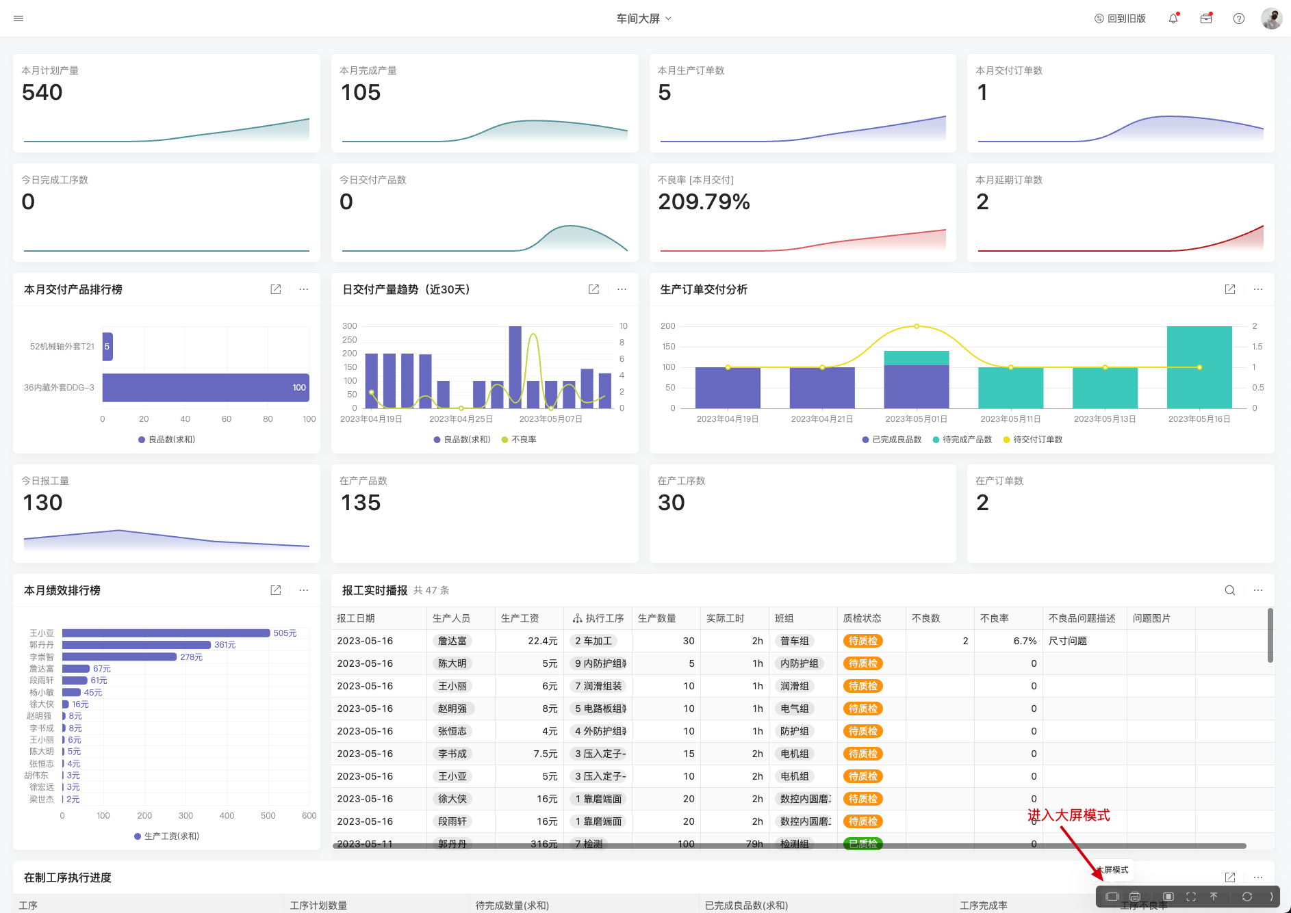Toggle the 不良率 legend item
Screen dimensions: 1291x913
click(x=519, y=440)
